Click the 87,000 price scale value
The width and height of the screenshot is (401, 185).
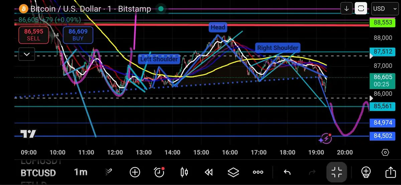tap(383, 66)
